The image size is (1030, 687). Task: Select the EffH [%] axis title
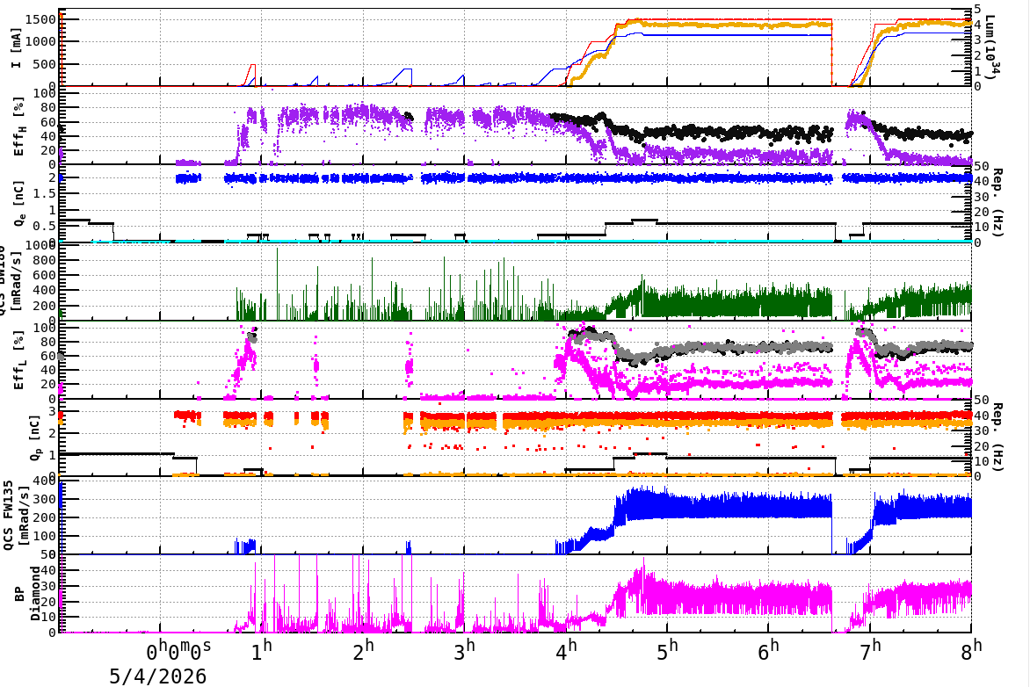click(x=18, y=127)
